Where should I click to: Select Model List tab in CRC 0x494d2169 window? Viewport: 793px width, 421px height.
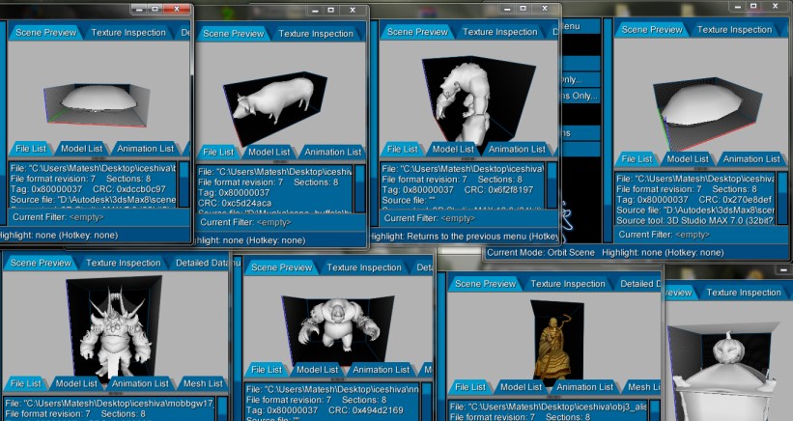[x=317, y=370]
